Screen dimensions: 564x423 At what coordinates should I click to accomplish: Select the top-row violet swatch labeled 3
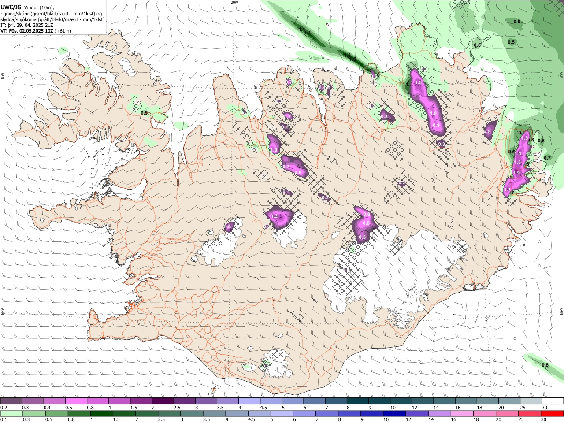tap(206, 401)
